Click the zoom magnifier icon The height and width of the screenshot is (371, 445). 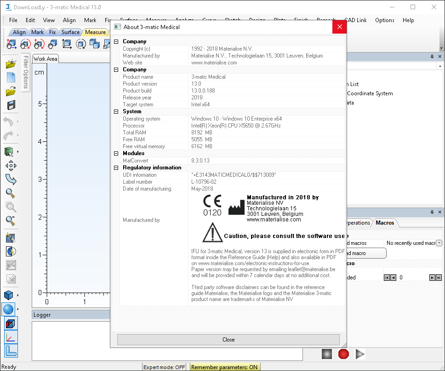coord(11,193)
